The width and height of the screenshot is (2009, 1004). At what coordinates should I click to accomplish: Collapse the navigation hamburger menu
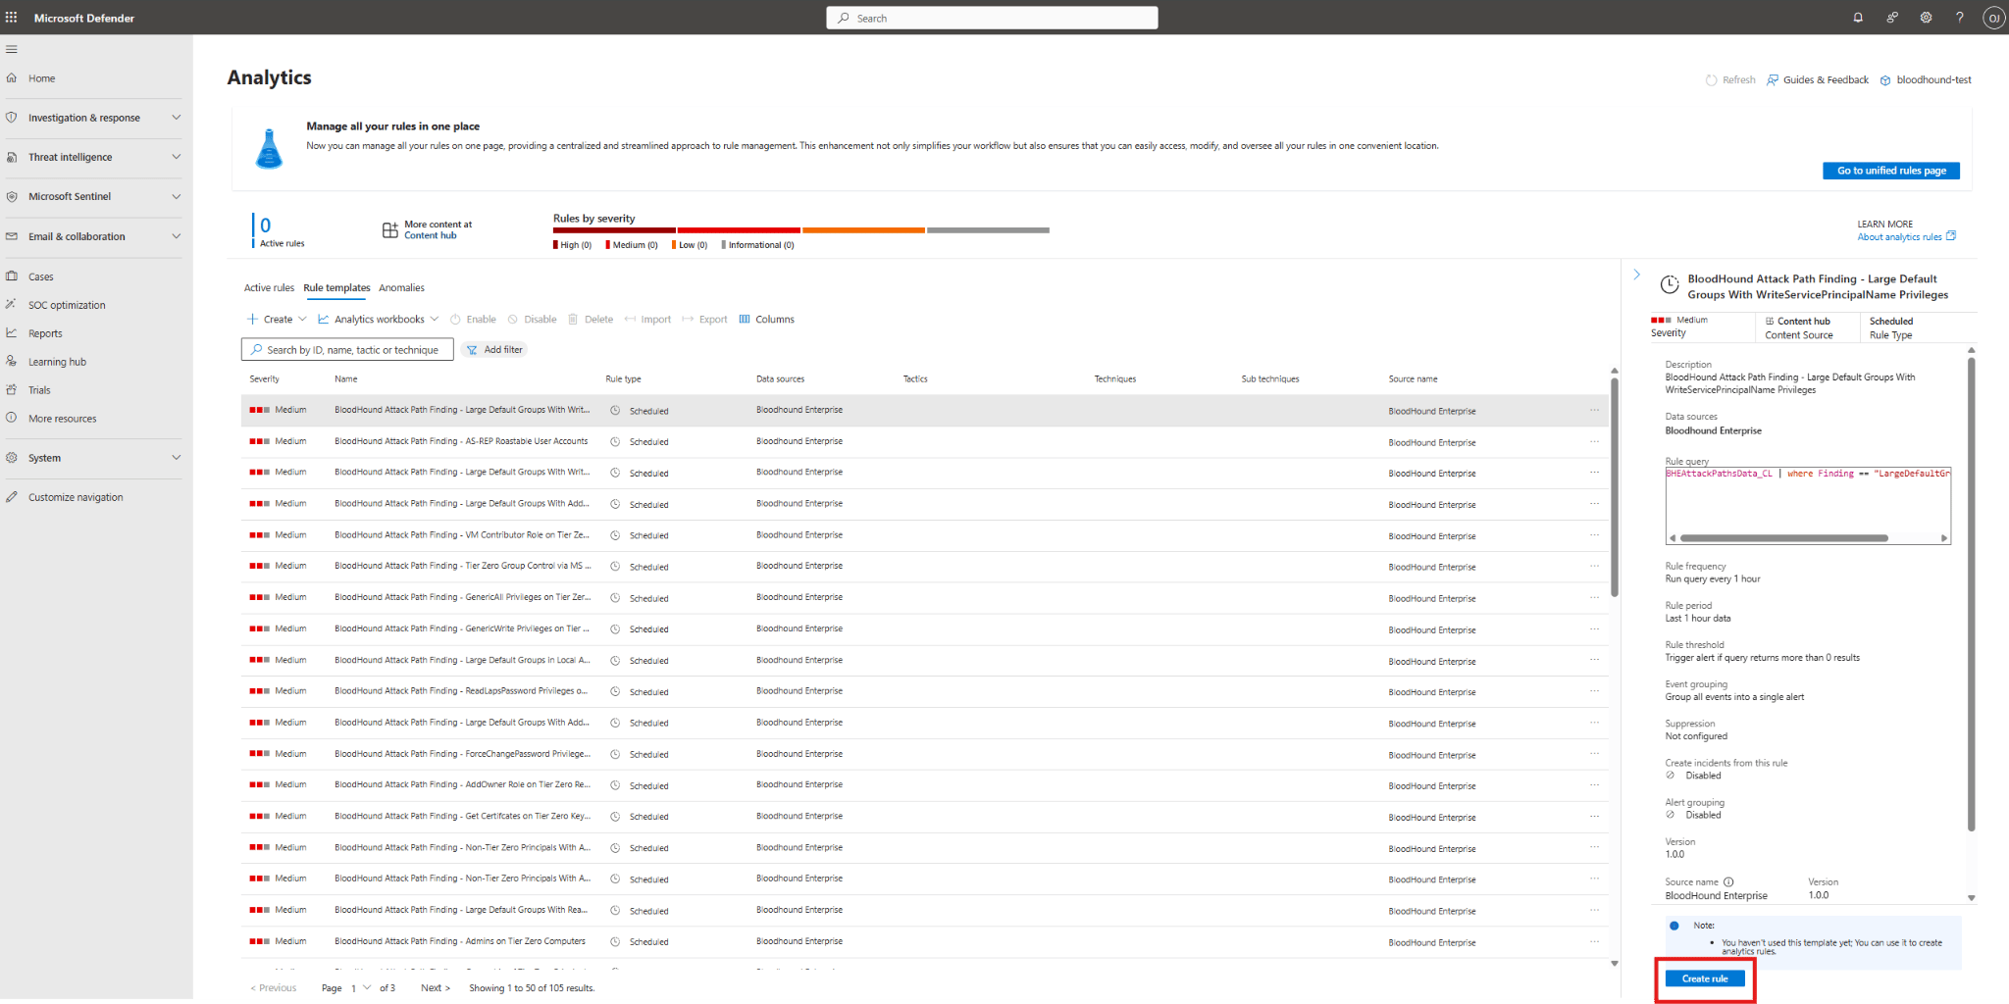click(12, 49)
